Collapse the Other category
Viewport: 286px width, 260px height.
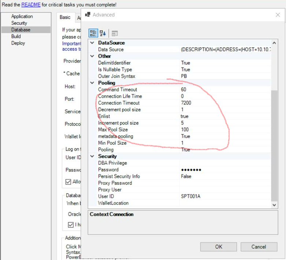(92, 56)
